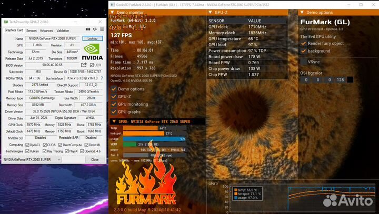Viewport: 379px width, 214px height.
Task: Open GPU-Z screenshot camera icon
Action: coord(88,29)
